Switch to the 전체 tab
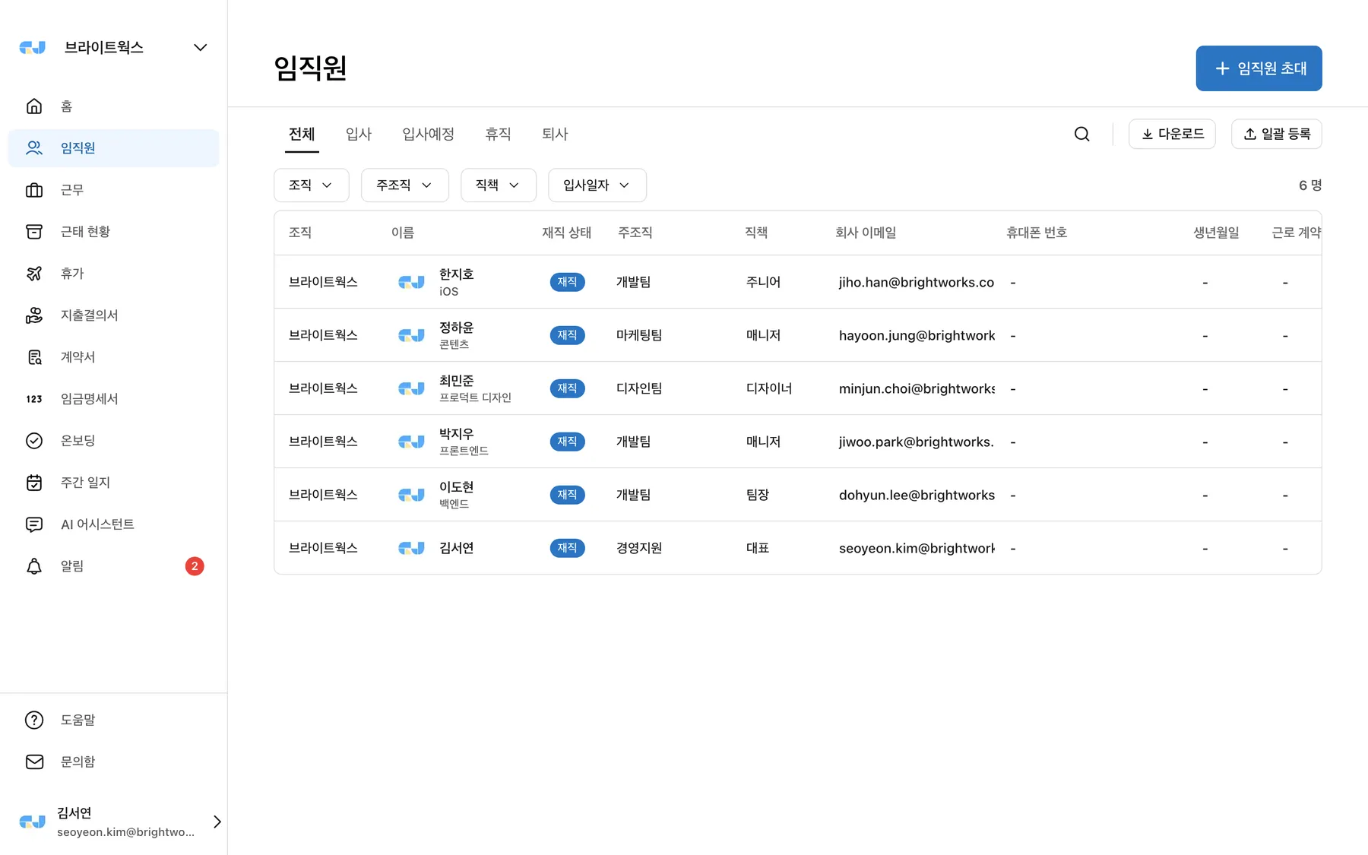This screenshot has width=1368, height=855. (302, 135)
